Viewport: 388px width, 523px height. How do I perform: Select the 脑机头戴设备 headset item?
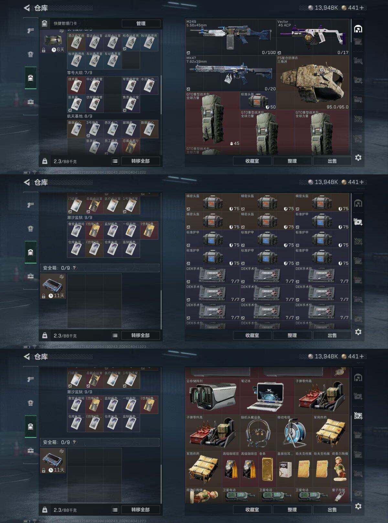pos(258,433)
